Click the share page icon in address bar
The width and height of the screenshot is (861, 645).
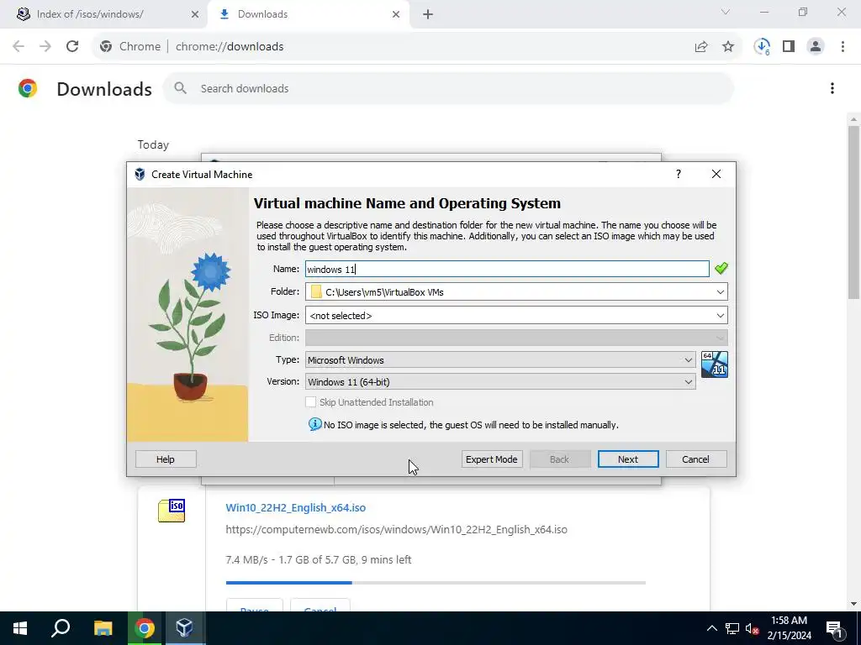coord(701,47)
